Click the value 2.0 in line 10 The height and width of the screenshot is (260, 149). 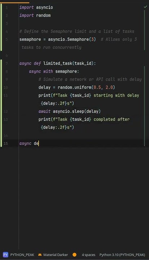(109, 87)
